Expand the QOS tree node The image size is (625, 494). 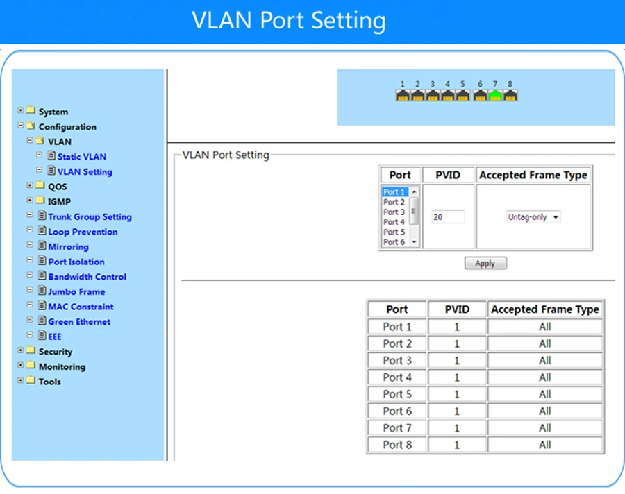(x=30, y=185)
